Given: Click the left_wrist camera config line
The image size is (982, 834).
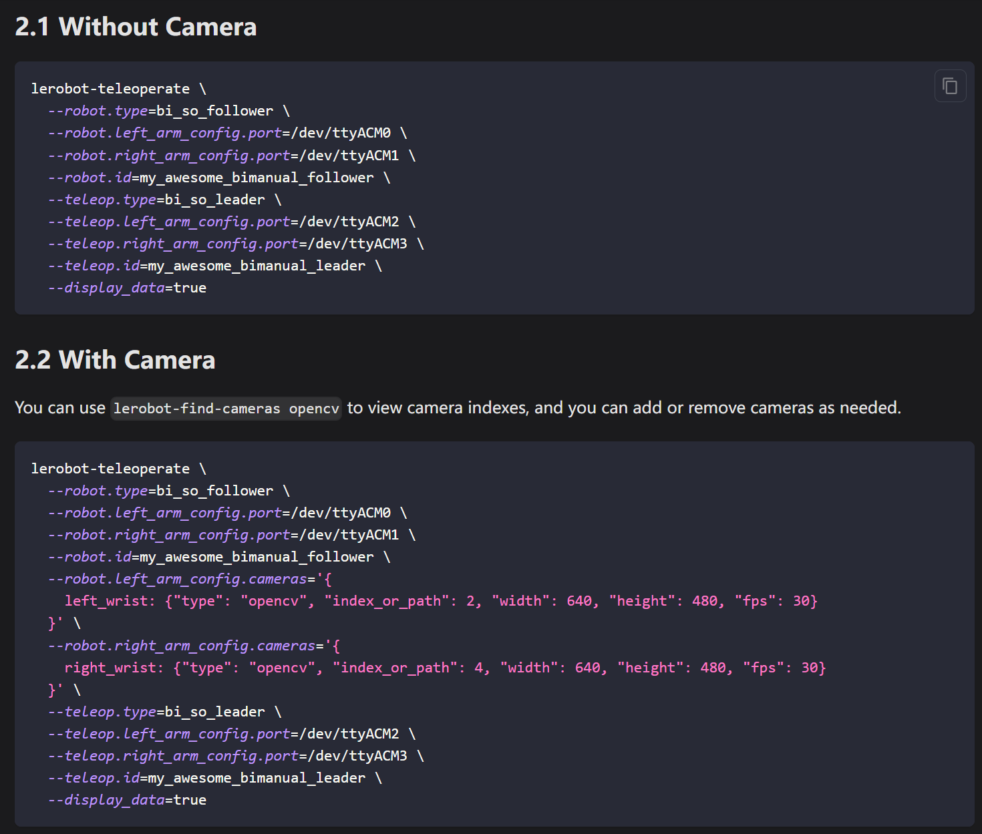Looking at the screenshot, I should (441, 601).
